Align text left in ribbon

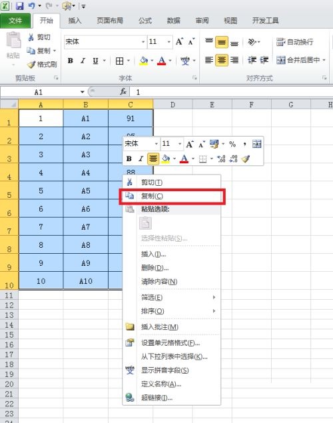coord(209,60)
